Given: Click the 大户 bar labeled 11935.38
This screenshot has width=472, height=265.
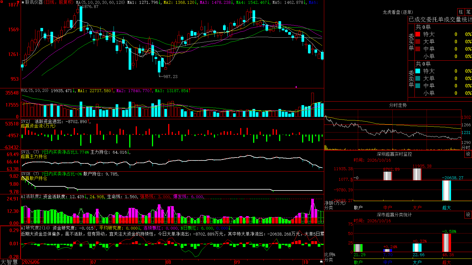Looking at the screenshot, I should pyautogui.click(x=417, y=174).
